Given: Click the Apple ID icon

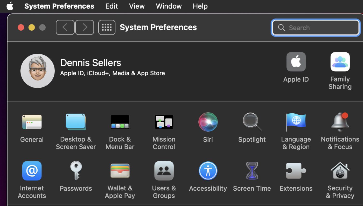Looking at the screenshot, I should [296, 62].
